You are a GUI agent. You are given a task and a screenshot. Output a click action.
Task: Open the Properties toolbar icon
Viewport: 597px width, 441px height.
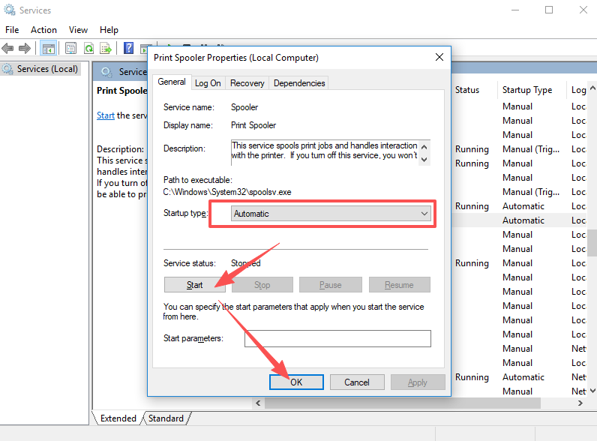(x=70, y=48)
